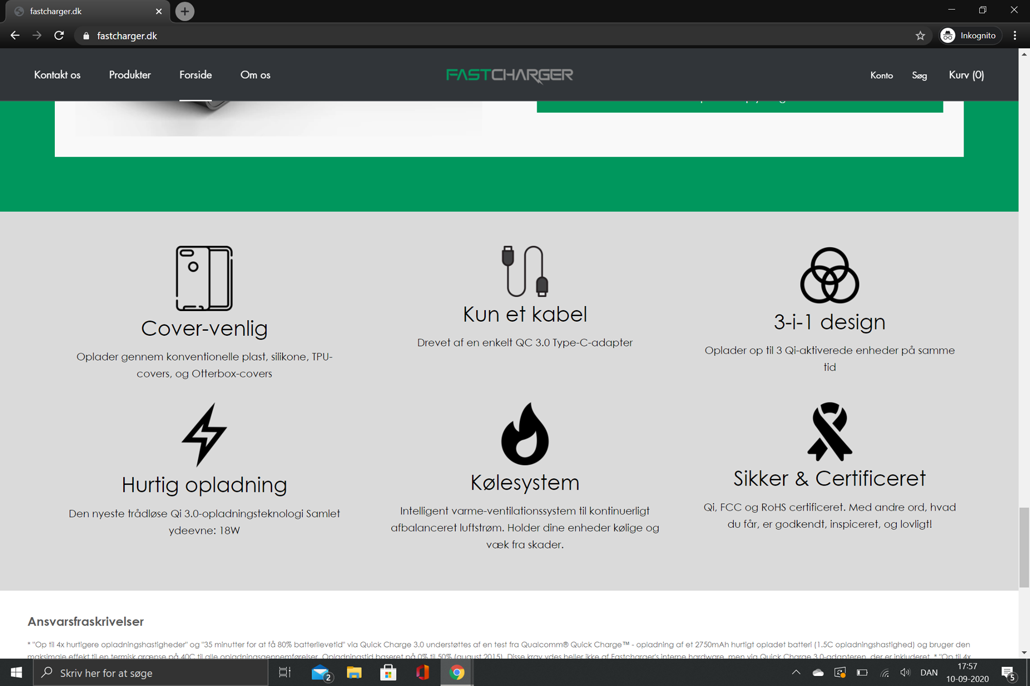Click the page vertical scrollbar thumb
Viewport: 1030px width, 686px height.
tap(1024, 547)
